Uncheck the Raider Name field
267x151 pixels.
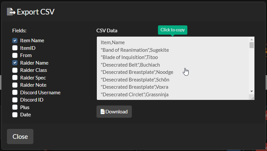pyautogui.click(x=15, y=63)
